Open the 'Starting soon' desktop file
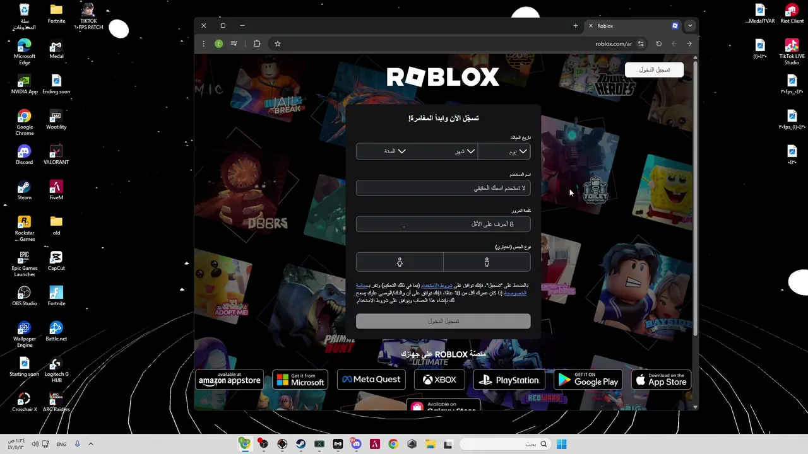Screen dimensions: 808x454 click(24, 368)
